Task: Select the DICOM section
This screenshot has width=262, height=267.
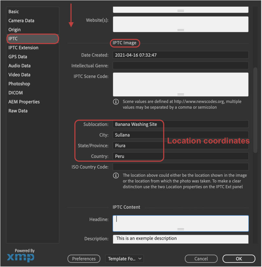Action: coord(32,93)
